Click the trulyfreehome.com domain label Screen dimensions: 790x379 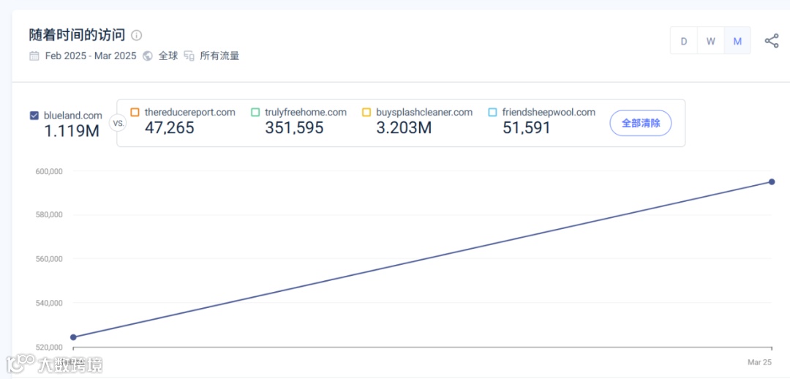[x=306, y=113]
